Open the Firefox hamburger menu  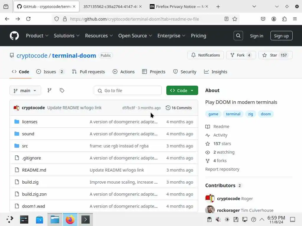pyautogui.click(x=295, y=19)
